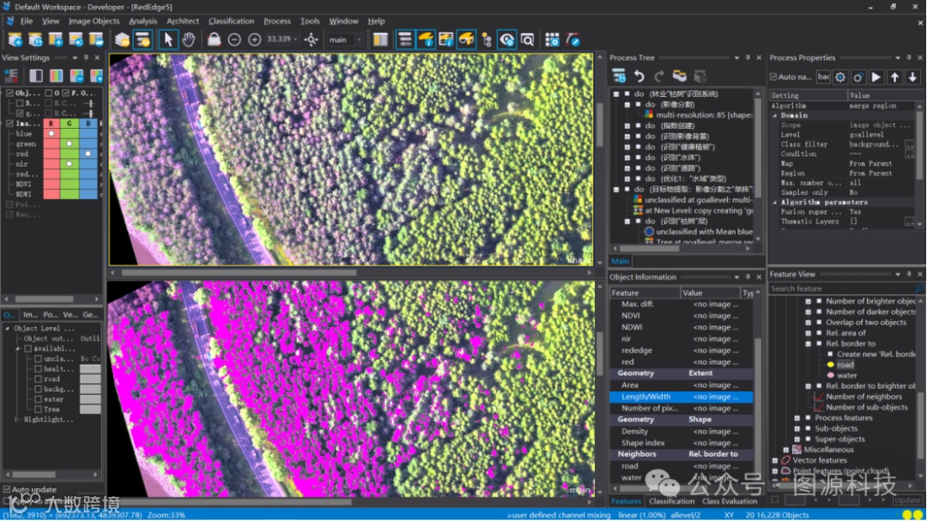Select the arrow pointer tool
Image resolution: width=927 pixels, height=521 pixels.
(168, 39)
